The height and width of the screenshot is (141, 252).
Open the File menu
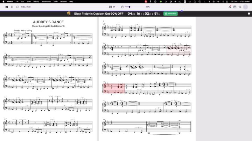[17, 1]
